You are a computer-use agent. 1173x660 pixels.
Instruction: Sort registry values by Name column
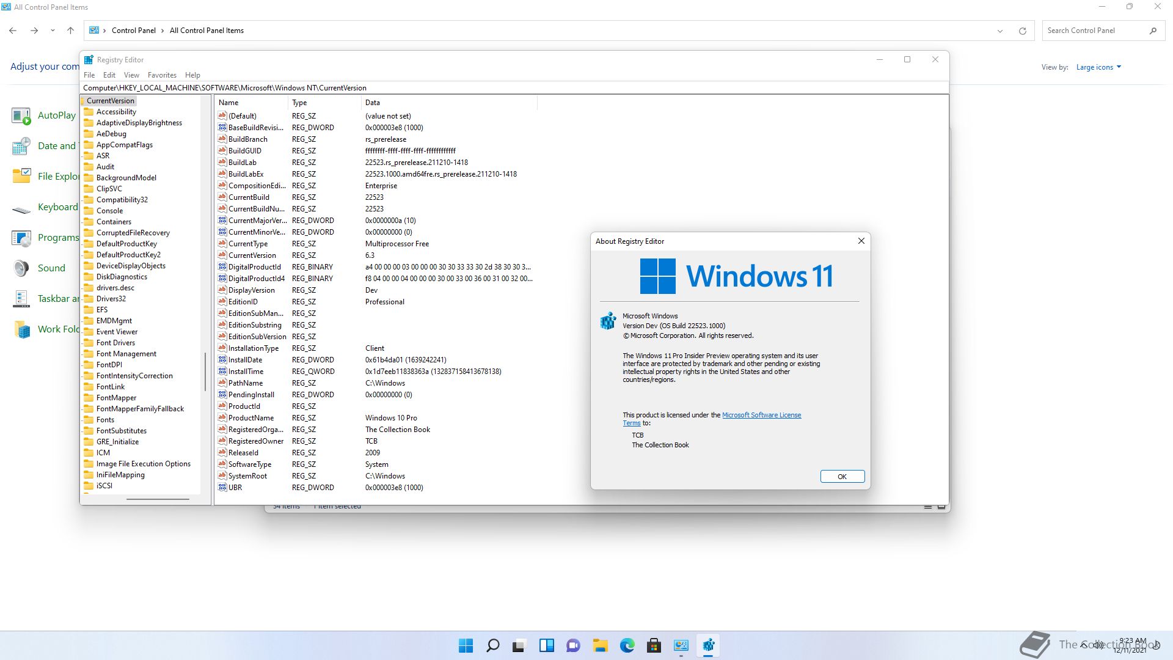pos(251,103)
